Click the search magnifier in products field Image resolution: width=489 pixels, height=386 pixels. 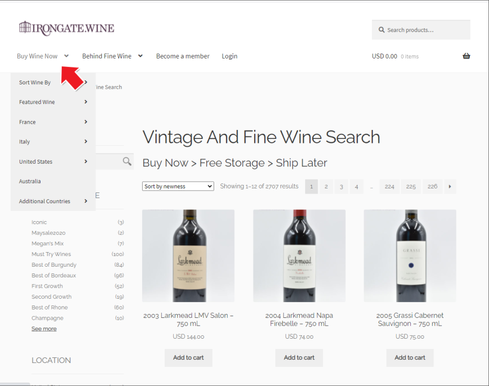(382, 30)
